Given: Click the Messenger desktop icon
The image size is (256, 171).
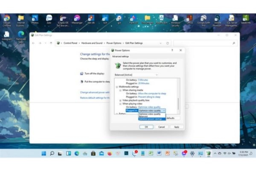Looking at the screenshot, I should pyautogui.click(x=77, y=20).
